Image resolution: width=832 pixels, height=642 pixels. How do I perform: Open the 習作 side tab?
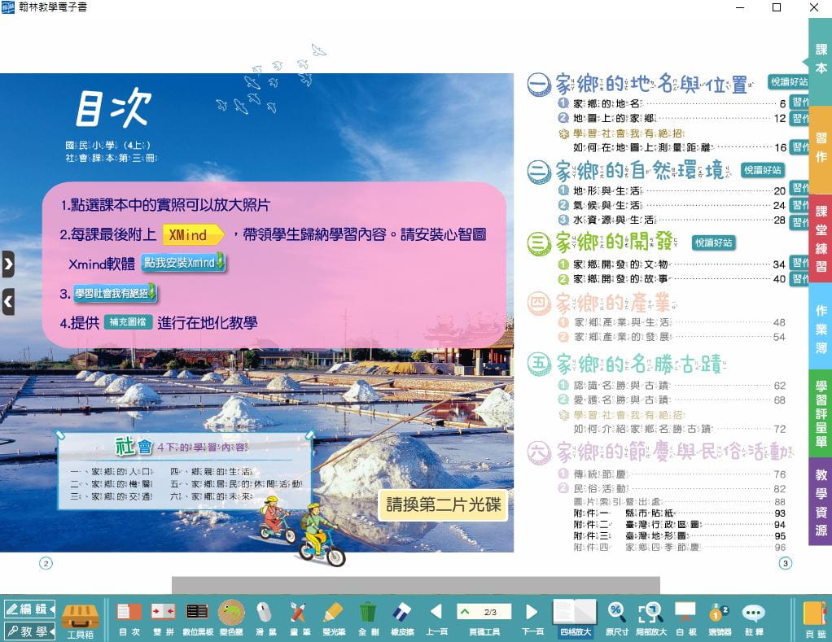[821, 148]
